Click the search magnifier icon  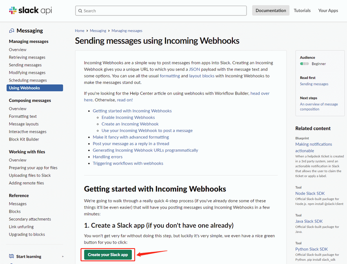80,11
